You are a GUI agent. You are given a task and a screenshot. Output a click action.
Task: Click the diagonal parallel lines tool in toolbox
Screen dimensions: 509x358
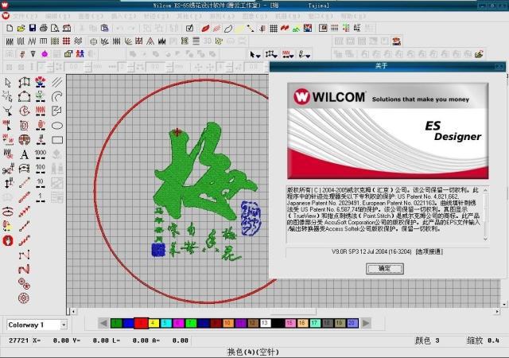coord(57,82)
